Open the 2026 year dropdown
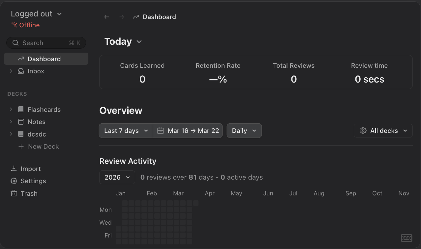 click(x=117, y=178)
